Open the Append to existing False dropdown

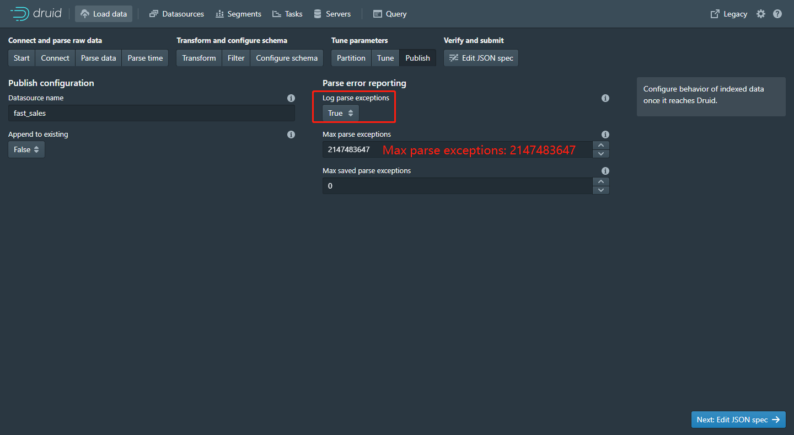pos(26,149)
